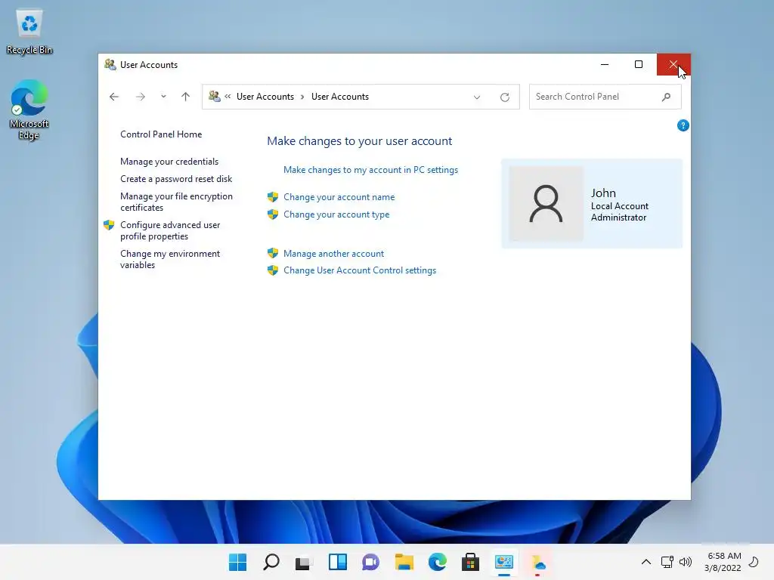
Task: Open Manage your credentials
Action: click(x=169, y=162)
